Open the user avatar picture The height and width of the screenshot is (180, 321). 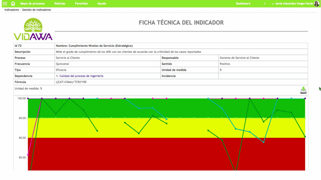tap(317, 4)
